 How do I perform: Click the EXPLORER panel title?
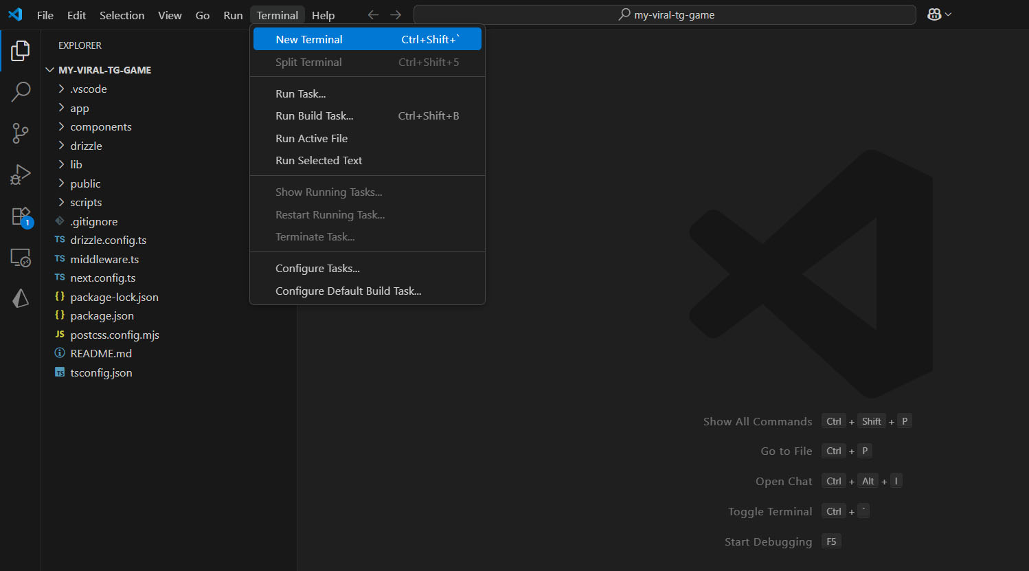[80, 45]
